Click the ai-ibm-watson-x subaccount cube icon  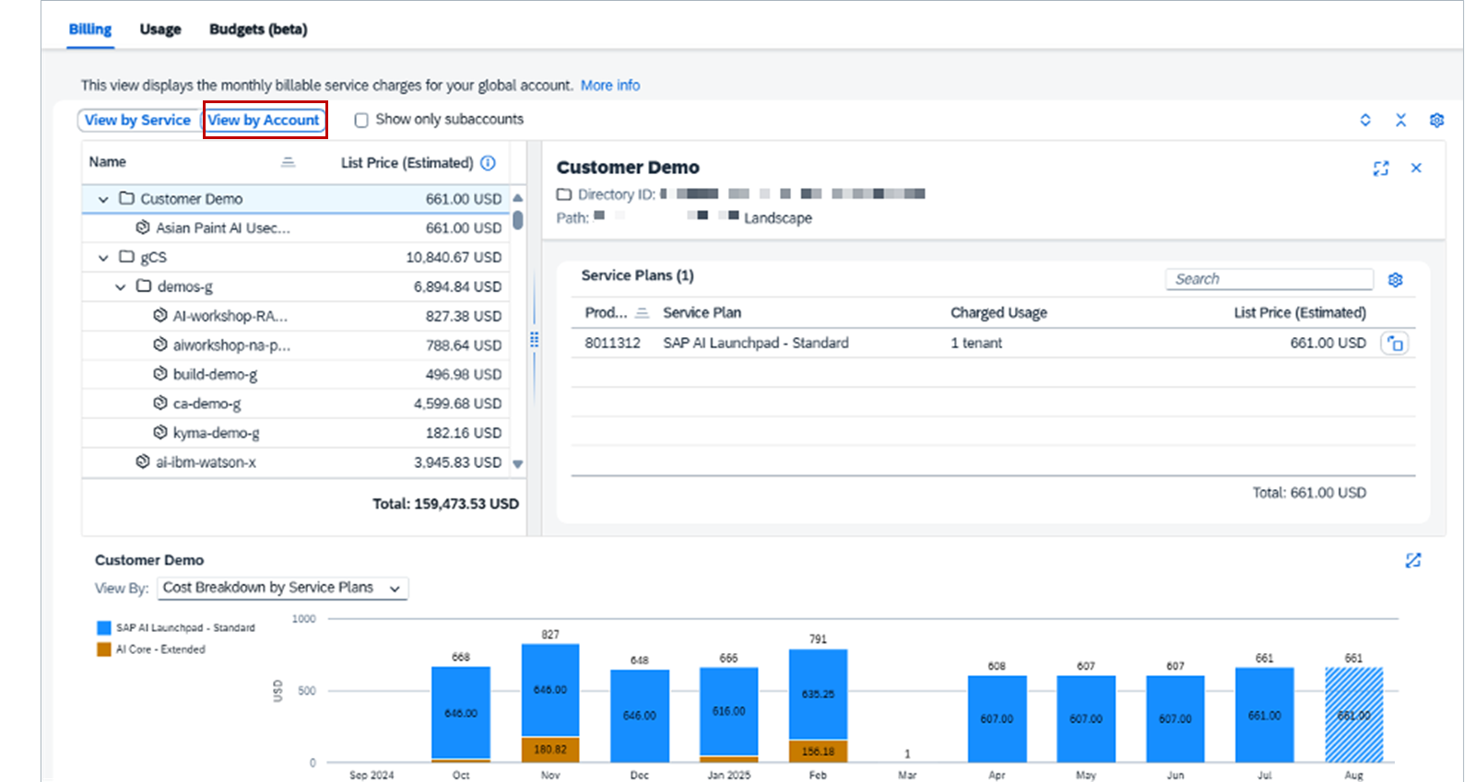pos(143,461)
